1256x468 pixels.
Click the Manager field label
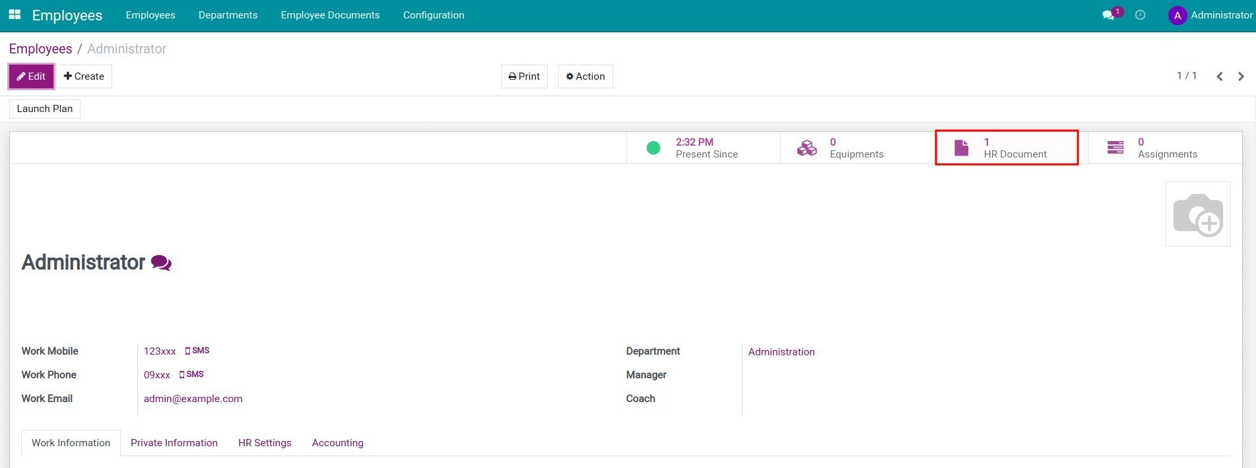[x=646, y=374]
